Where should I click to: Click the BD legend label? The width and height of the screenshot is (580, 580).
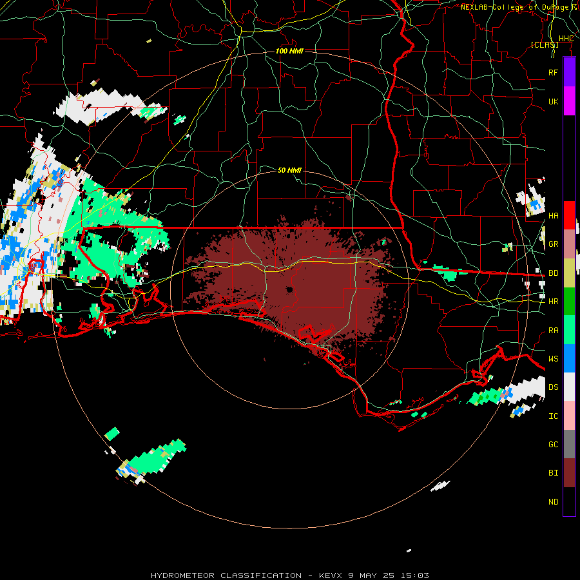pyautogui.click(x=553, y=273)
